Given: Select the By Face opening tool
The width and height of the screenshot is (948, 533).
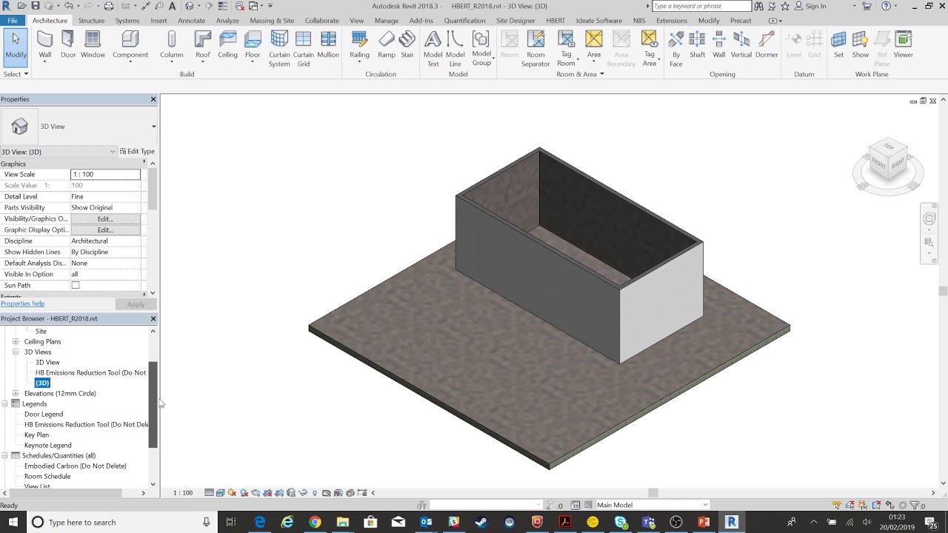Looking at the screenshot, I should pyautogui.click(x=675, y=49).
